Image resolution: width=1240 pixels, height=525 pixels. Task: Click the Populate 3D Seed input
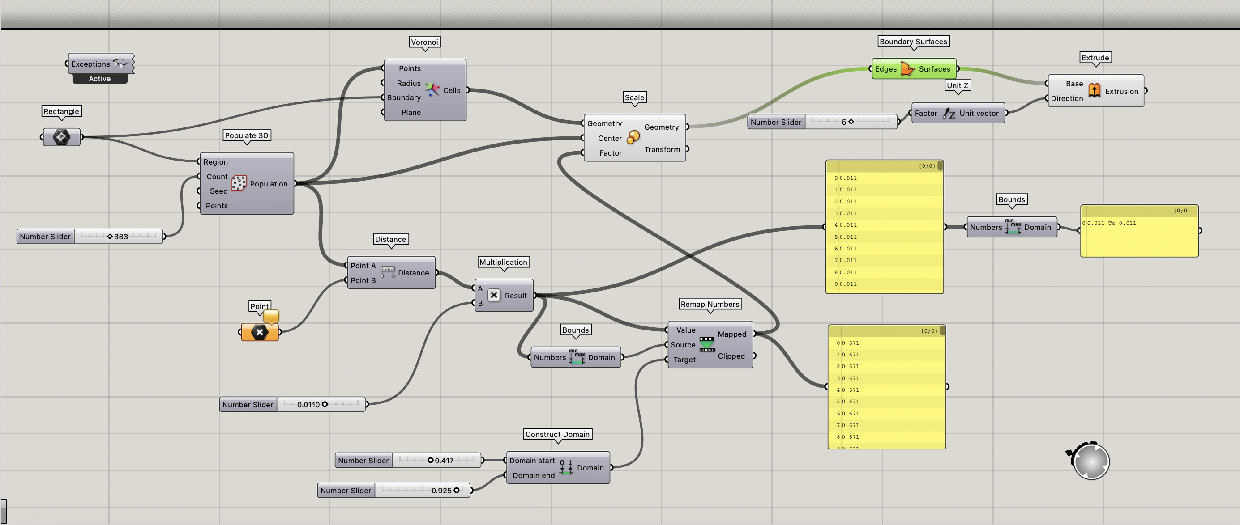(x=218, y=191)
